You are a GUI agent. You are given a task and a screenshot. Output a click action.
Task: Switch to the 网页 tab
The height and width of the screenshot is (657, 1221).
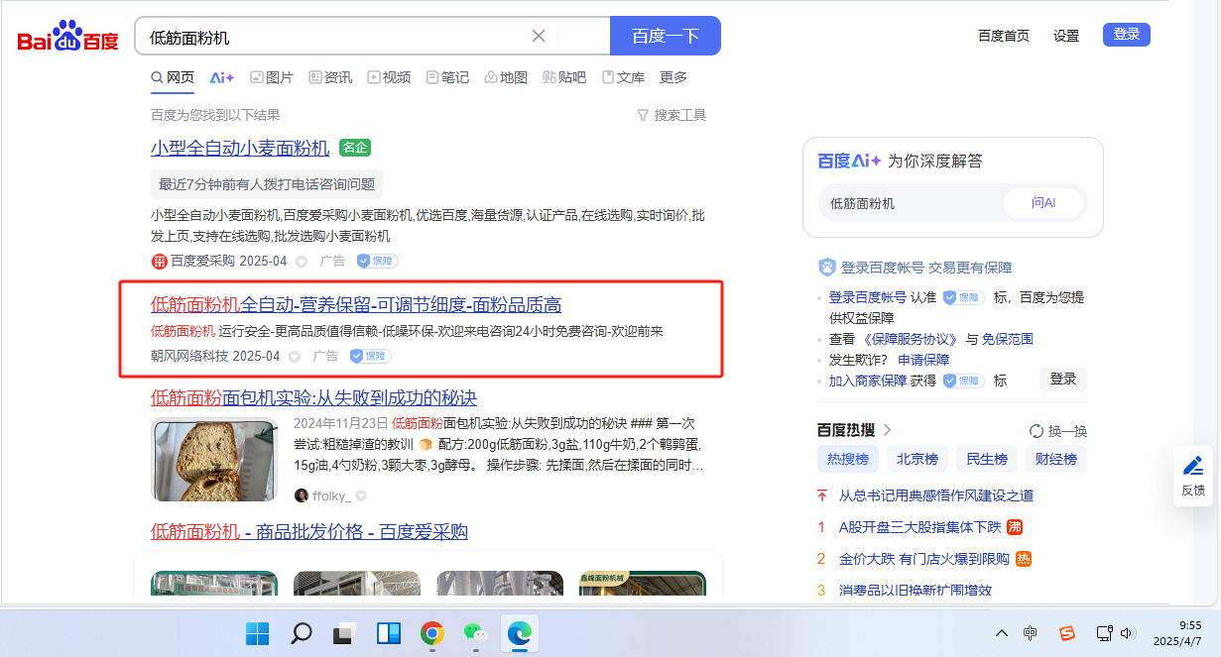tap(173, 77)
